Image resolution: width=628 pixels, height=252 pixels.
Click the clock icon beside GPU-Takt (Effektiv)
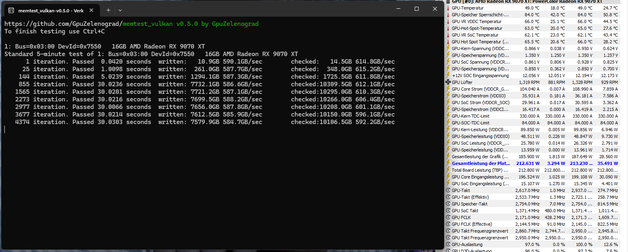448,197
